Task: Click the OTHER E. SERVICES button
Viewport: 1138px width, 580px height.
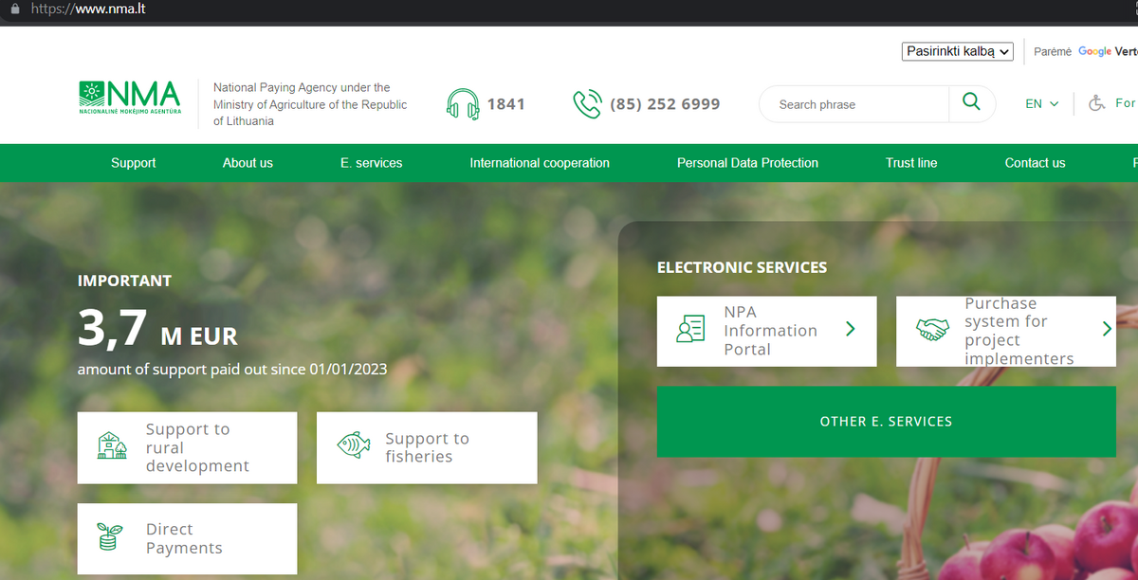Action: click(x=886, y=422)
